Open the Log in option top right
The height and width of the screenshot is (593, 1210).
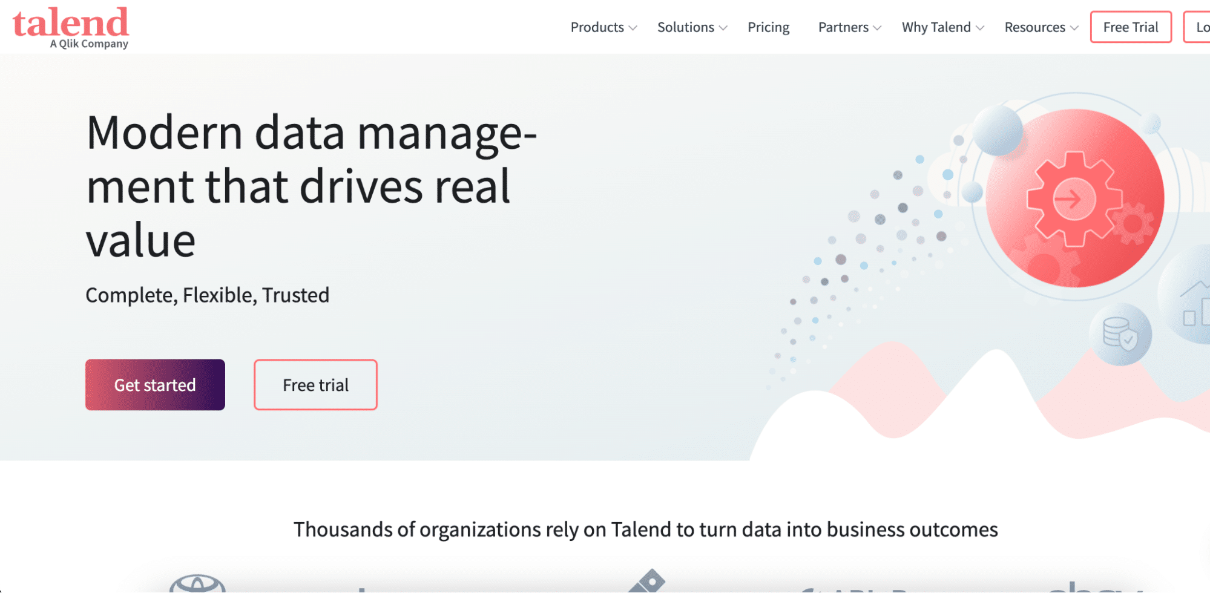(x=1200, y=27)
